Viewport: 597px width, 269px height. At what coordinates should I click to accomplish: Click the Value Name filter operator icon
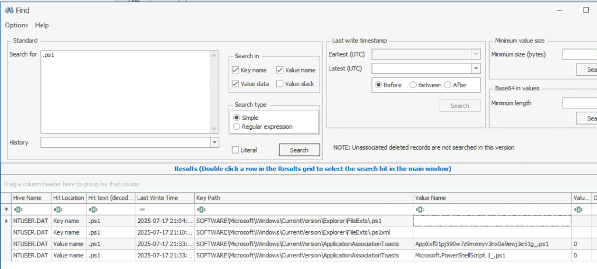pos(419,209)
